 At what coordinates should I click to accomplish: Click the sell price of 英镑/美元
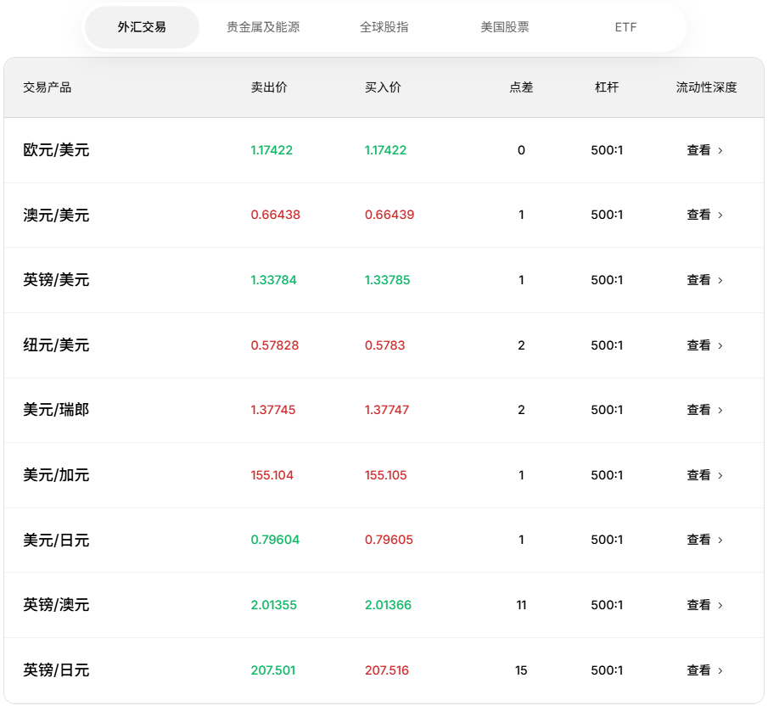point(275,280)
